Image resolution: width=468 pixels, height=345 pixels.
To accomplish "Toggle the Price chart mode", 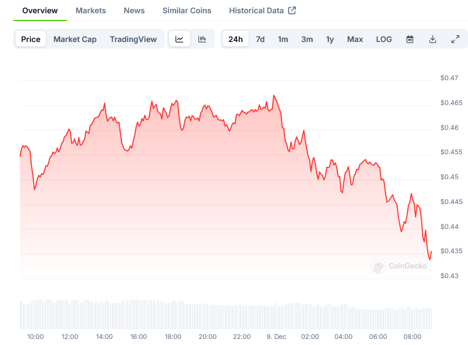I will point(31,39).
